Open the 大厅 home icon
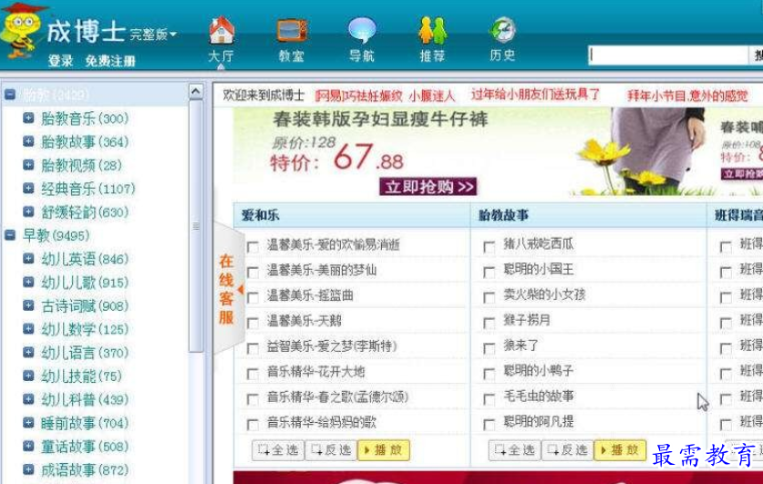 222,31
